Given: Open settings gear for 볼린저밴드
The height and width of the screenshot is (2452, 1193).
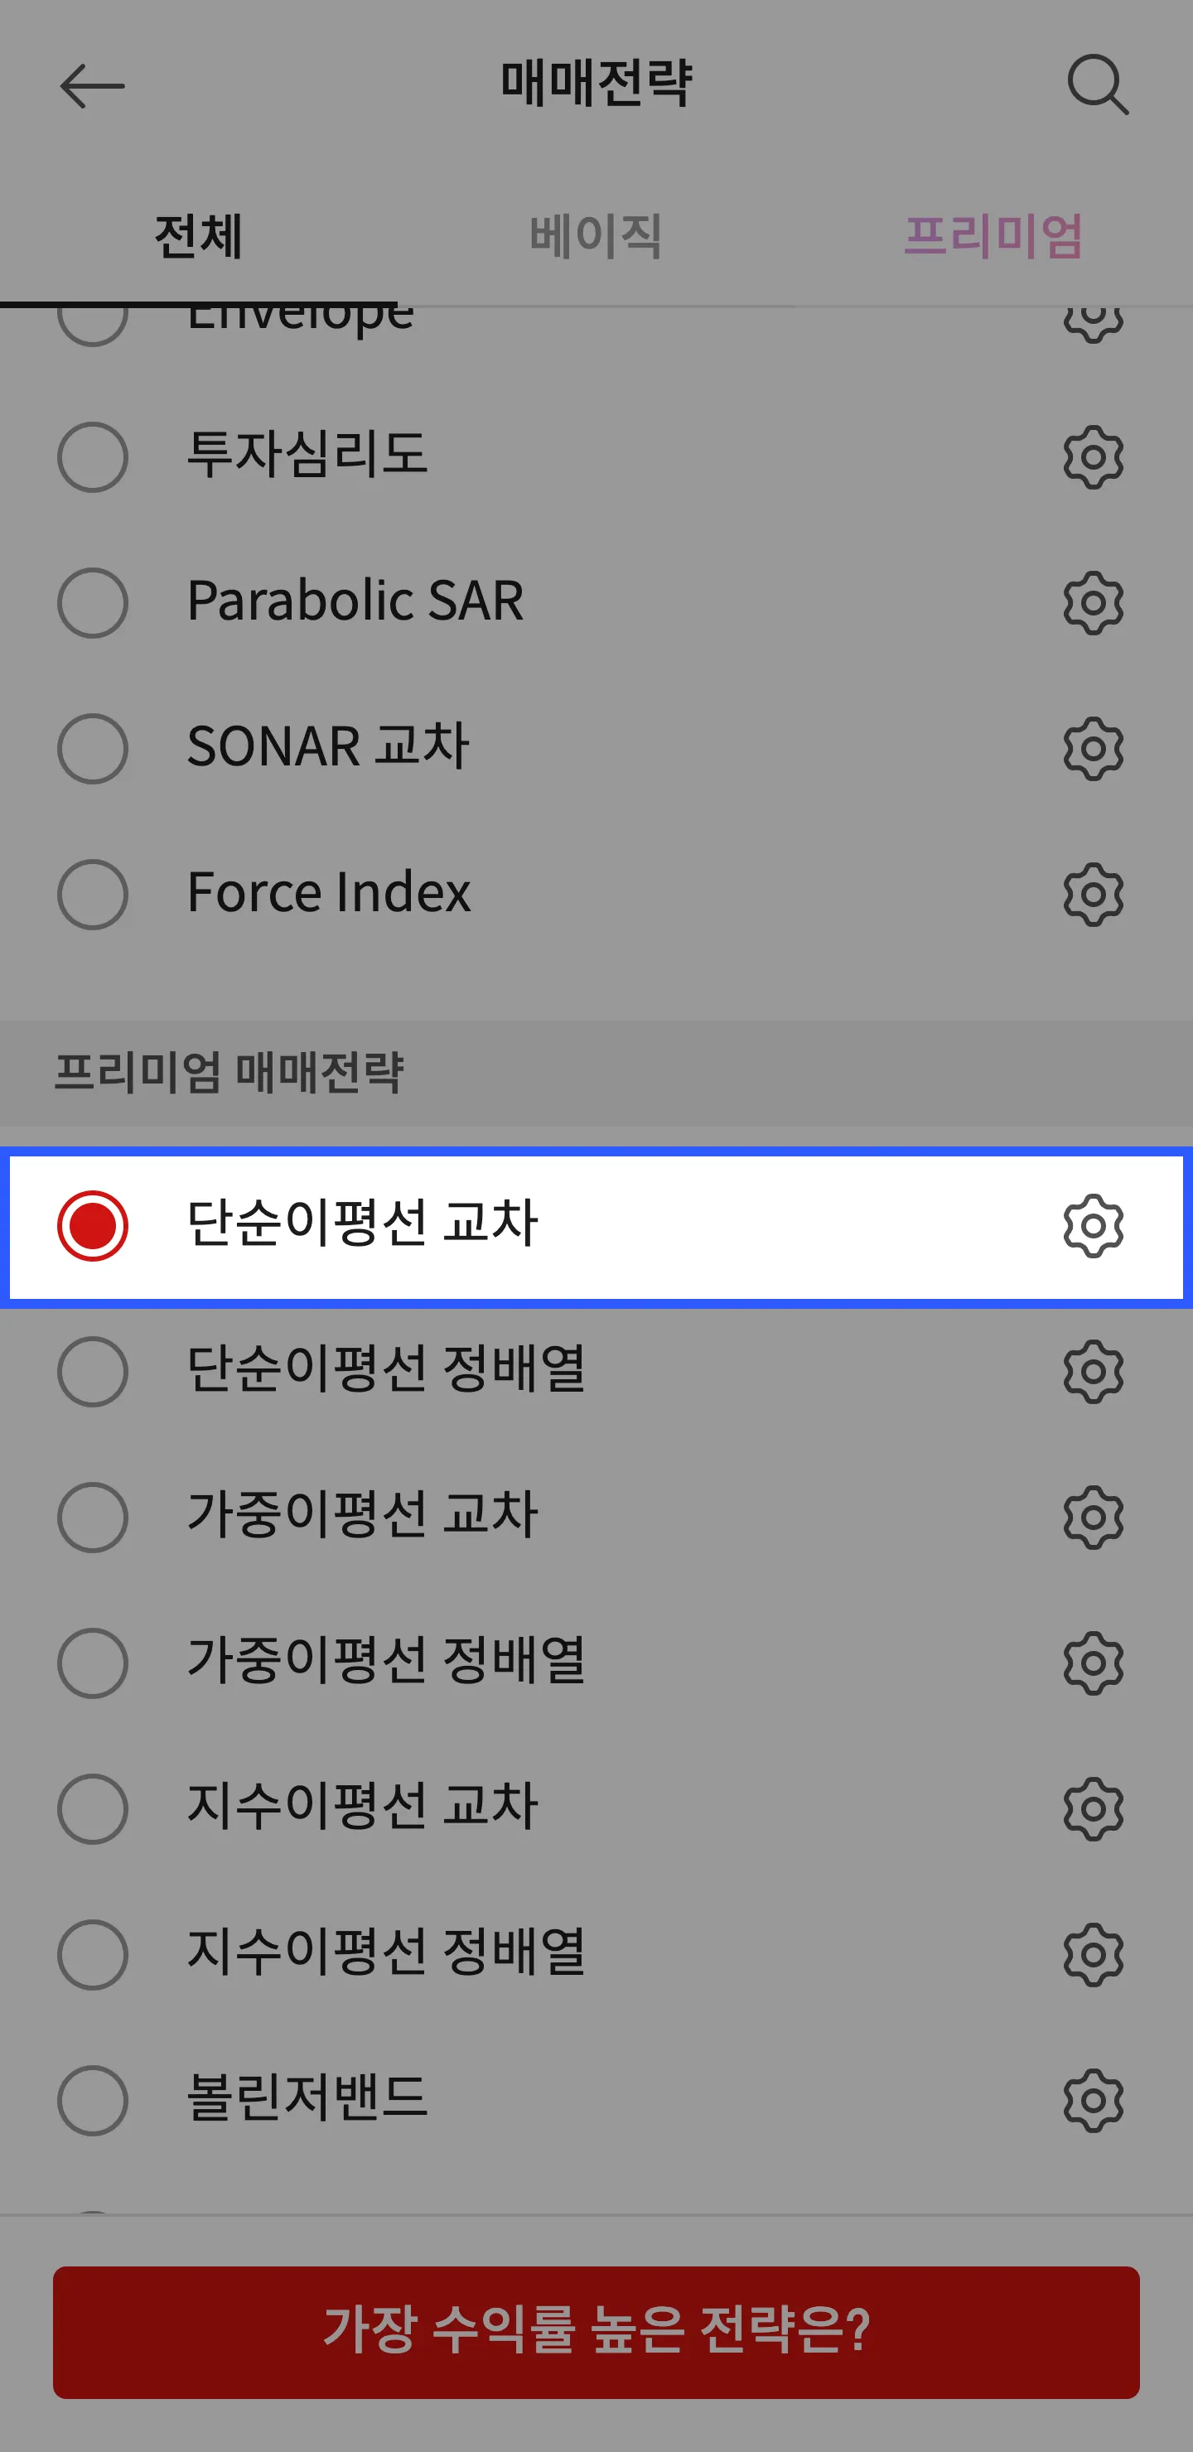Looking at the screenshot, I should pyautogui.click(x=1093, y=2101).
